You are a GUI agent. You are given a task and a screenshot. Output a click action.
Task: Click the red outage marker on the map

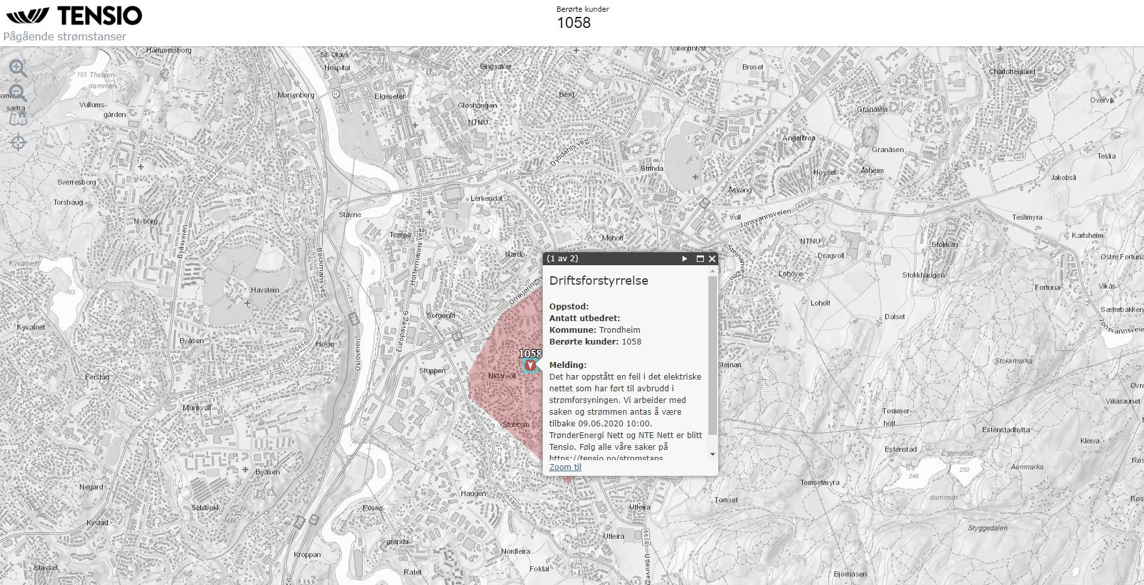pyautogui.click(x=531, y=367)
